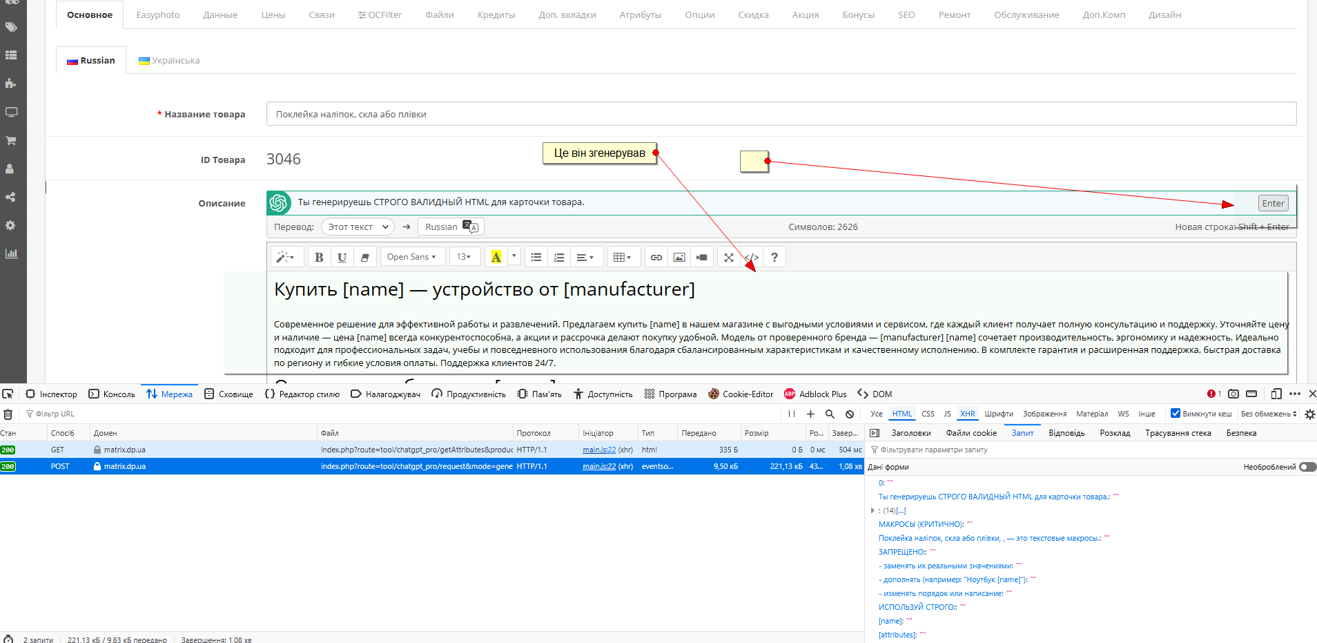Image resolution: width=1317 pixels, height=643 pixels.
Task: Open the main.js:22 initiator link of POST request
Action: pyautogui.click(x=598, y=466)
